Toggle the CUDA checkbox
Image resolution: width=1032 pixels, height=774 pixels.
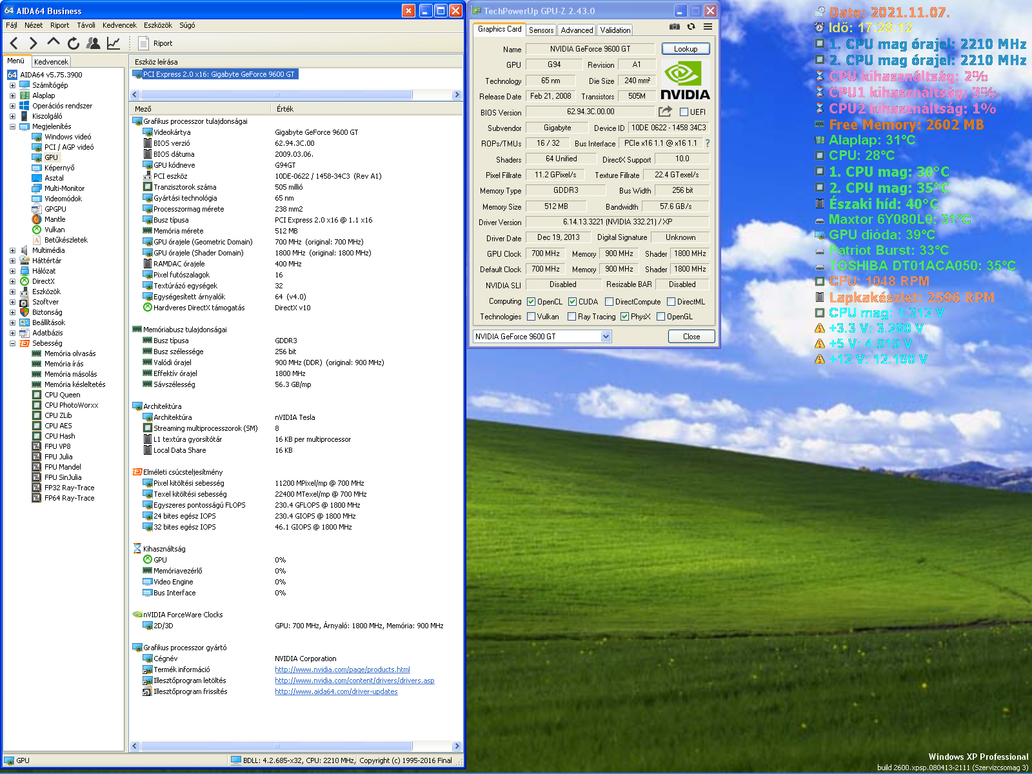[572, 302]
